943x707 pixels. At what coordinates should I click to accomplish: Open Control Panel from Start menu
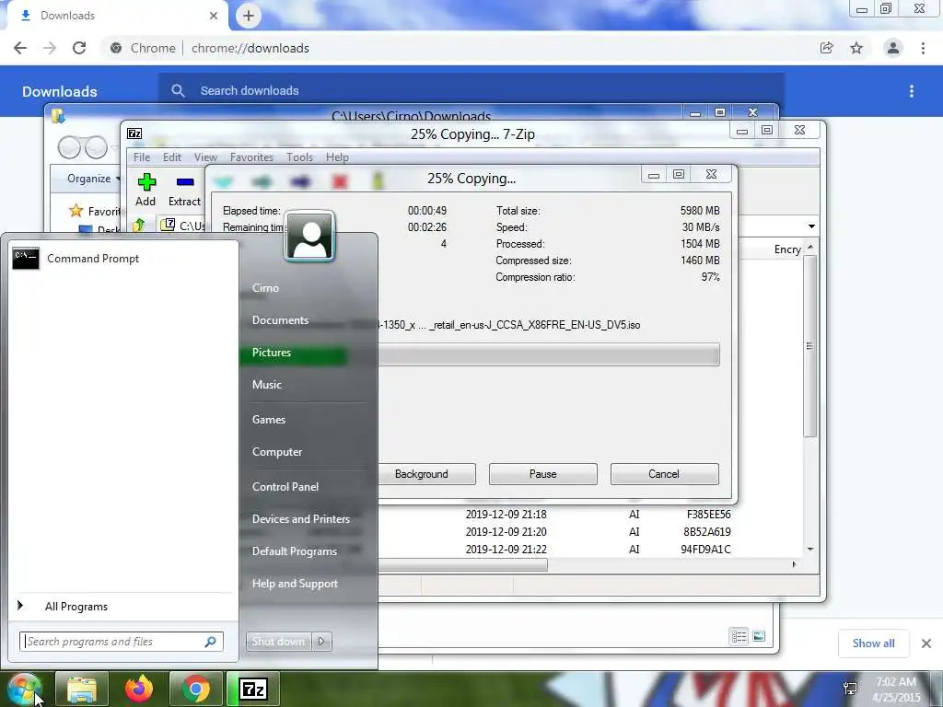(x=285, y=487)
